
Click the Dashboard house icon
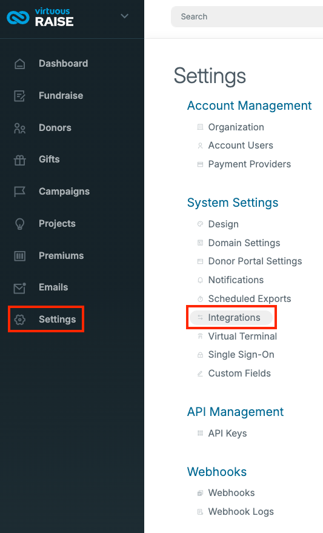point(20,64)
